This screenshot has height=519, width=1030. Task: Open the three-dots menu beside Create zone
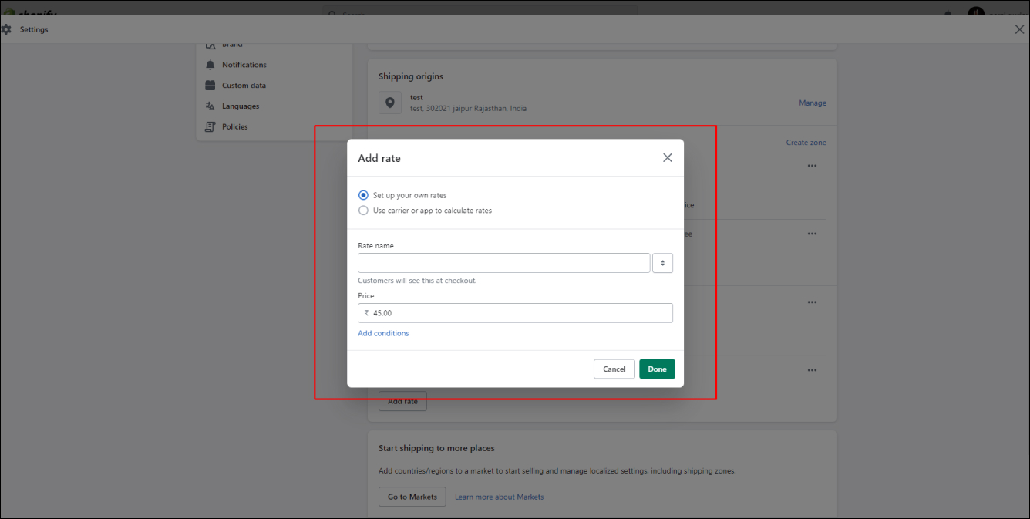[x=812, y=166]
